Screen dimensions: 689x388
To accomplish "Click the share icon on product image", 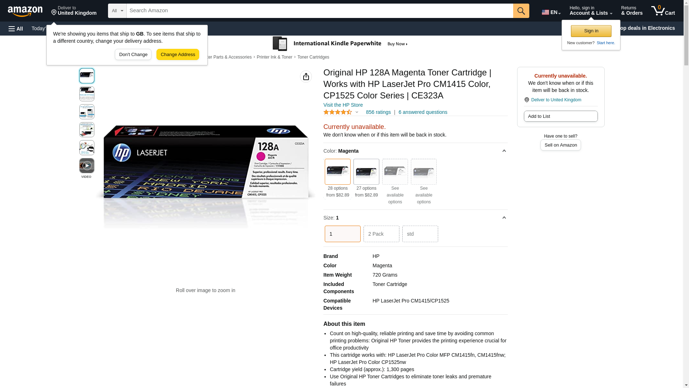I will point(306,77).
